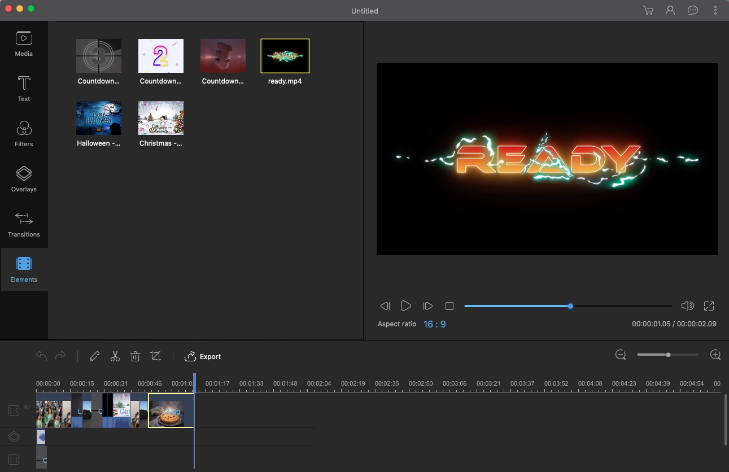
Task: Select the colorful Countdown 2 element thumbnail
Action: pyautogui.click(x=161, y=56)
